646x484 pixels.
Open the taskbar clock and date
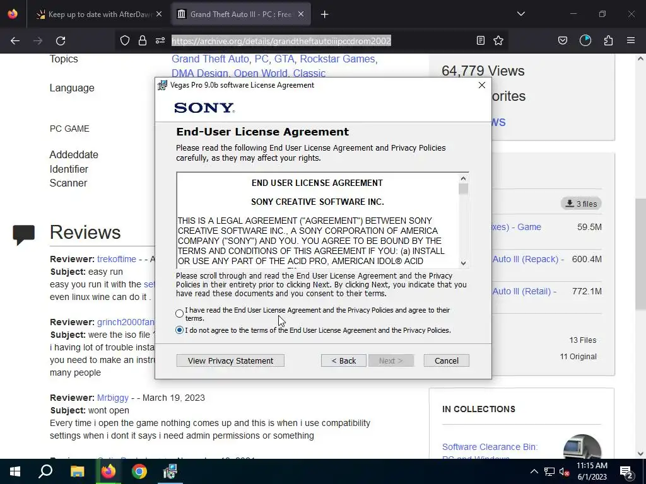point(592,471)
